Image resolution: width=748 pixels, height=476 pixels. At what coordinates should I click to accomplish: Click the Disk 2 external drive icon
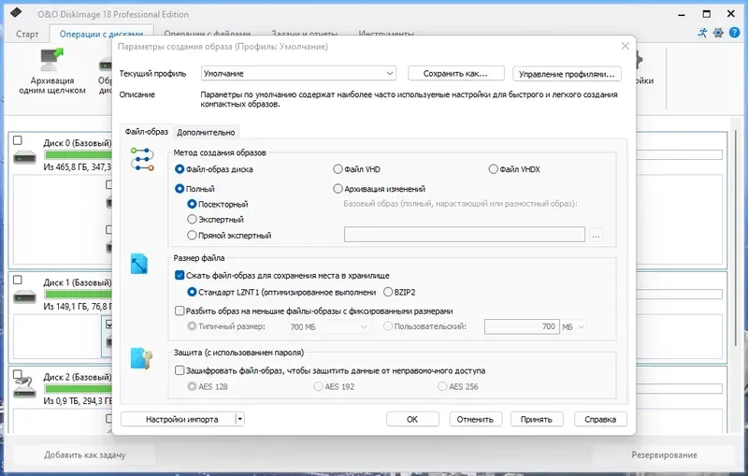point(25,386)
